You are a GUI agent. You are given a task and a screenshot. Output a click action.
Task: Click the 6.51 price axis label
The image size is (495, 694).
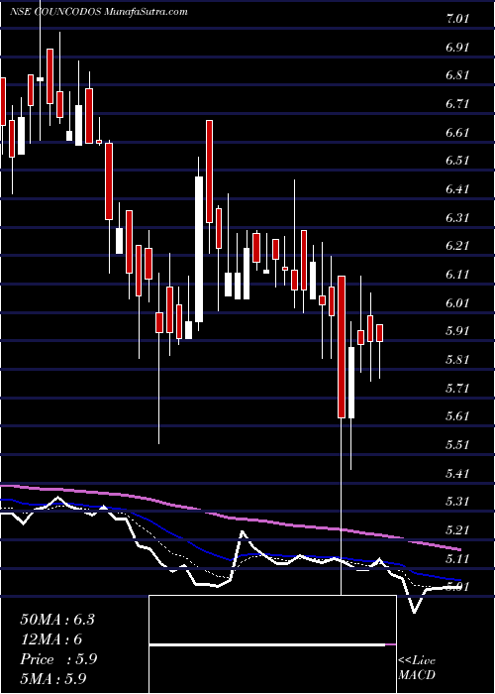point(457,161)
